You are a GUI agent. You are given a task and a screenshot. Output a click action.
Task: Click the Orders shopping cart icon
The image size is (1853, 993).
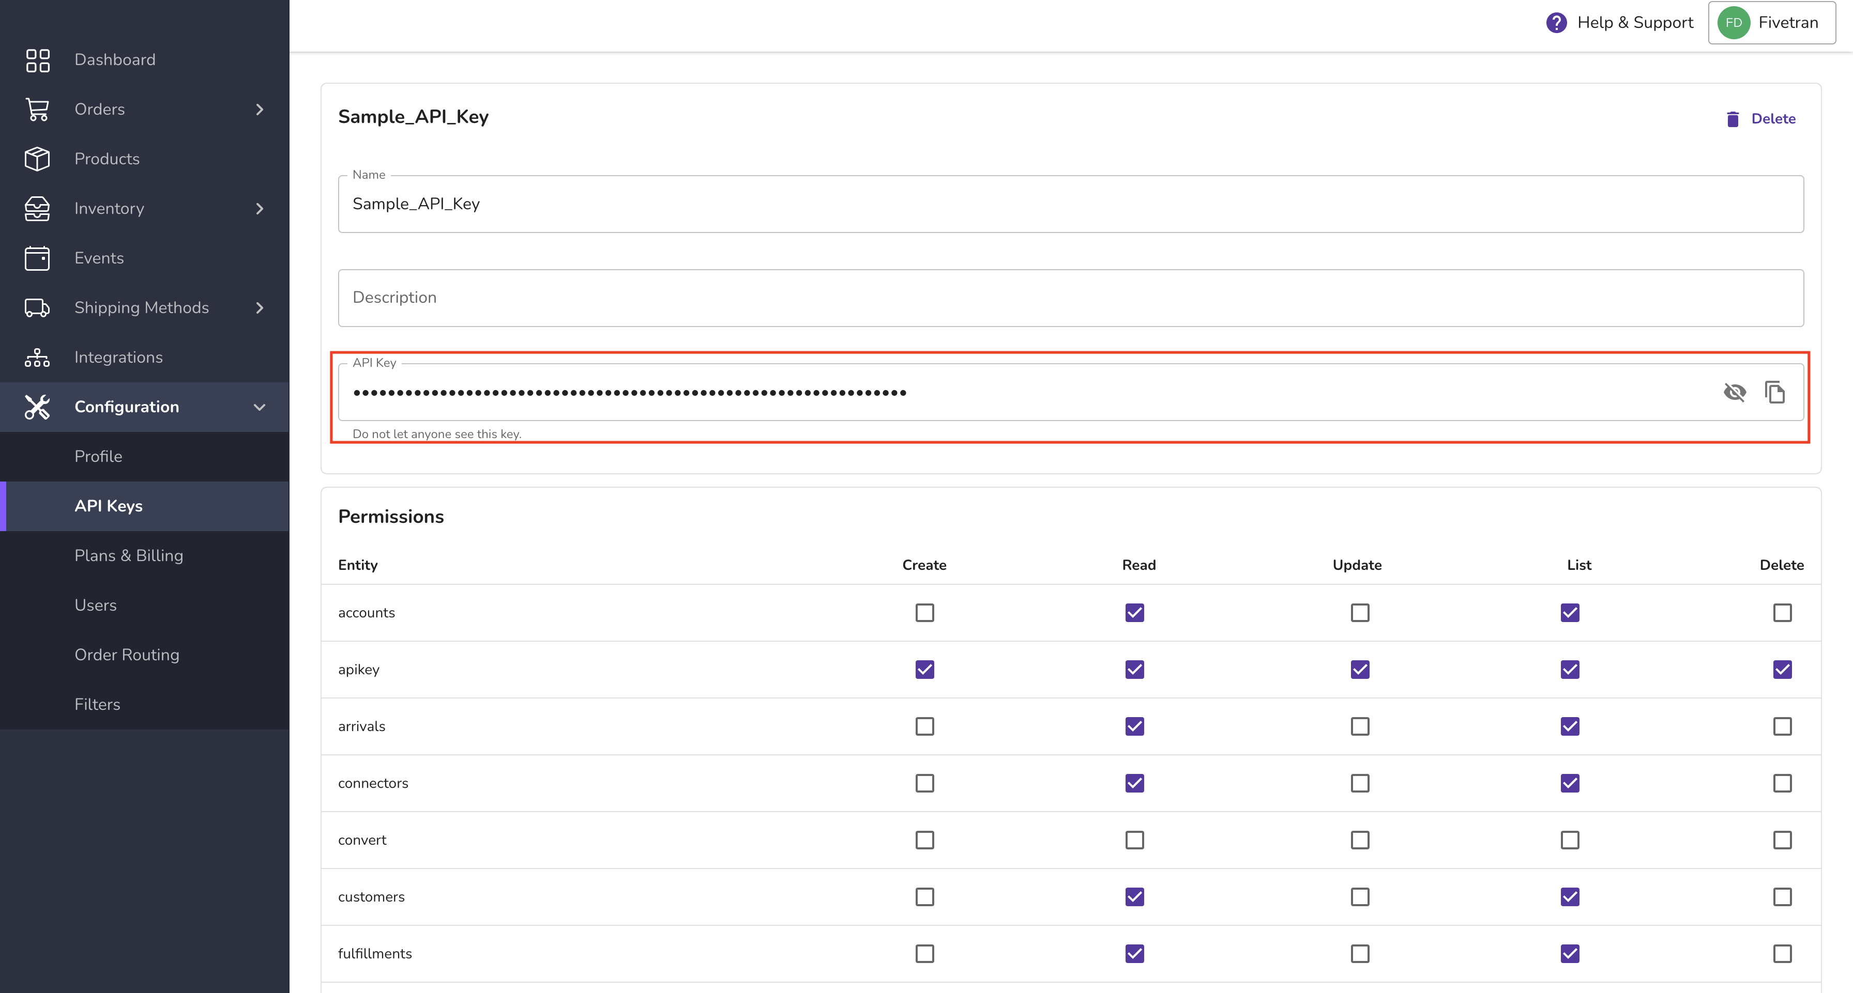point(37,110)
